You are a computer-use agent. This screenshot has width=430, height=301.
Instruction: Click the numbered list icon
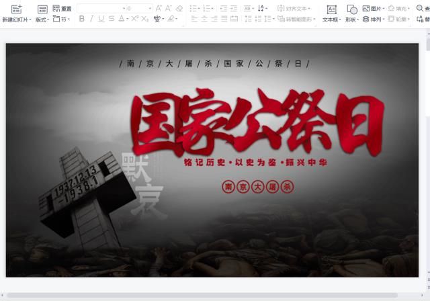pos(206,9)
